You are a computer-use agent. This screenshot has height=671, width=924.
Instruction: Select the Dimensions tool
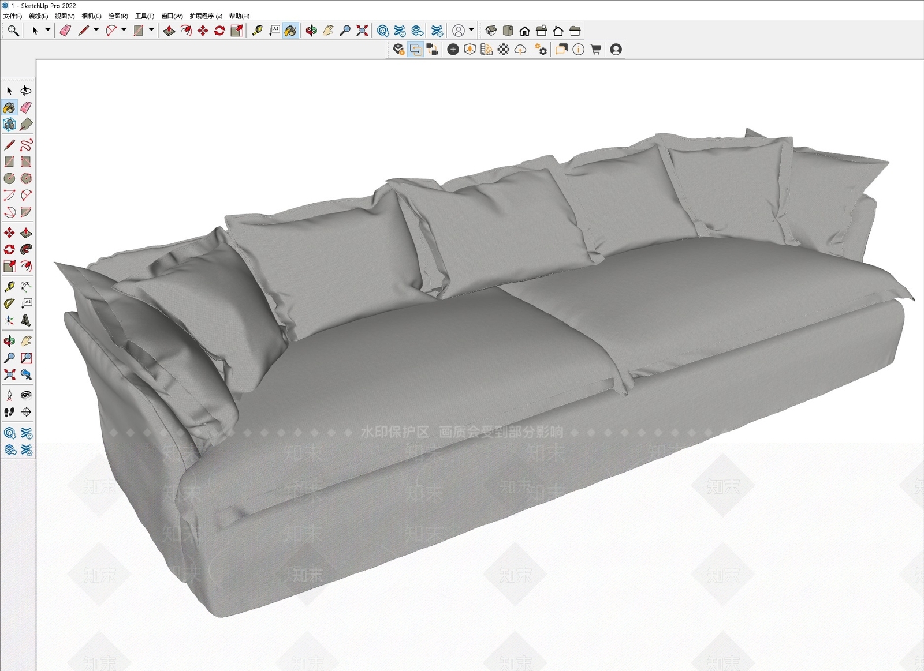26,286
